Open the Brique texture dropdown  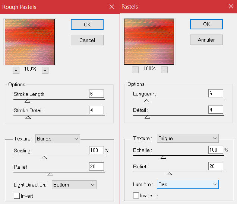tap(187, 138)
